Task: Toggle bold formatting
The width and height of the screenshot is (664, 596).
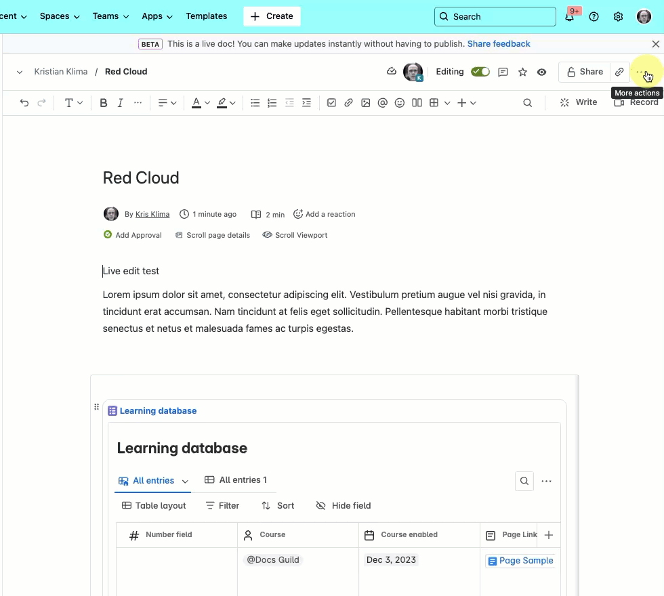Action: click(103, 102)
